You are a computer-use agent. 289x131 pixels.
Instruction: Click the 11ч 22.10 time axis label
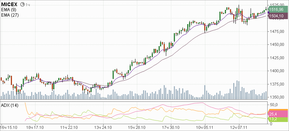[x=69, y=127]
